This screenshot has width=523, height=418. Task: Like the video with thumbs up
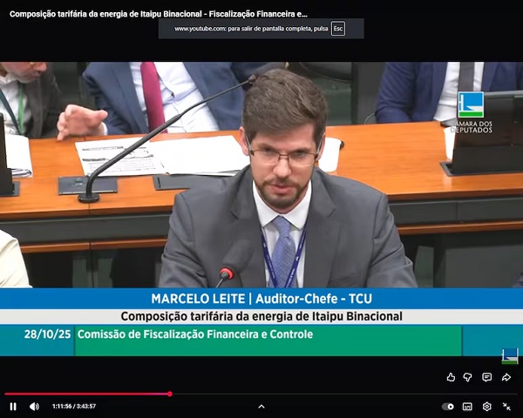click(x=451, y=377)
